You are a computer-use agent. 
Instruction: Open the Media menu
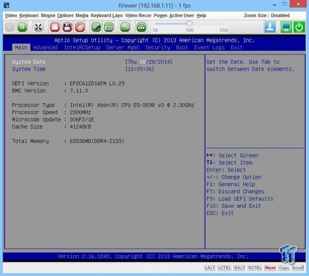[82, 15]
